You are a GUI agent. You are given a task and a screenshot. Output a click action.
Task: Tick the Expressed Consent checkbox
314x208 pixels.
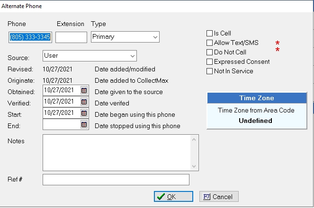pos(209,61)
